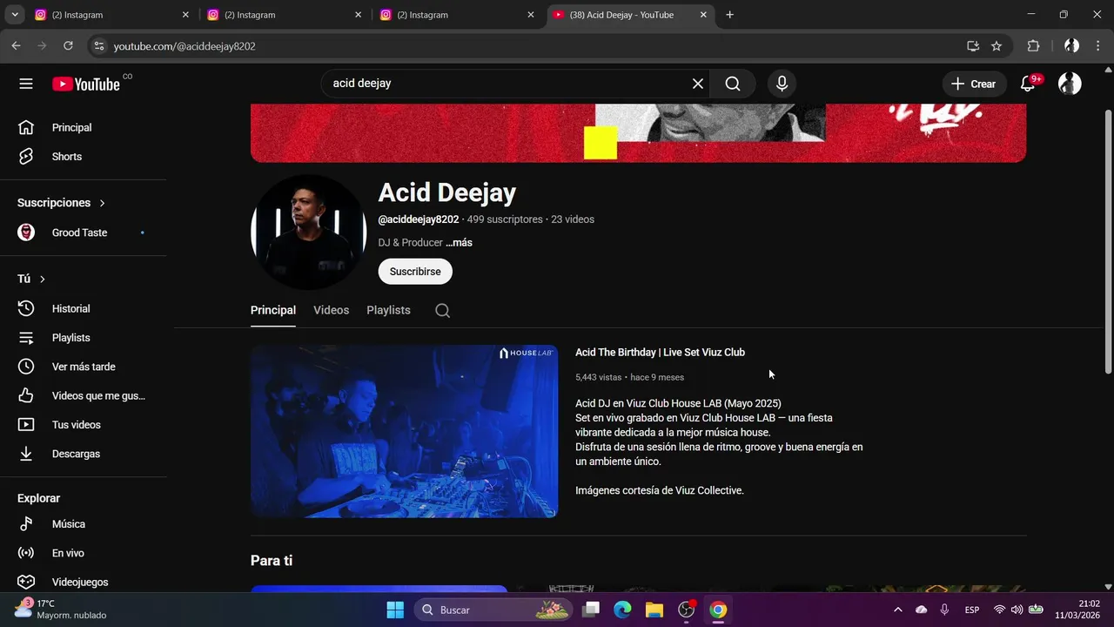Play the Acid The Birthday video thumbnail
The height and width of the screenshot is (627, 1114).
[404, 431]
